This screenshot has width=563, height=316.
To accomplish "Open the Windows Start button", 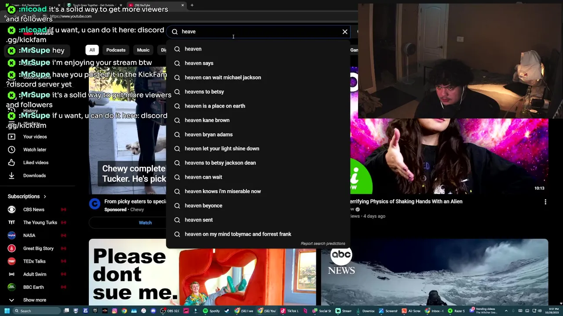I will (x=7, y=311).
